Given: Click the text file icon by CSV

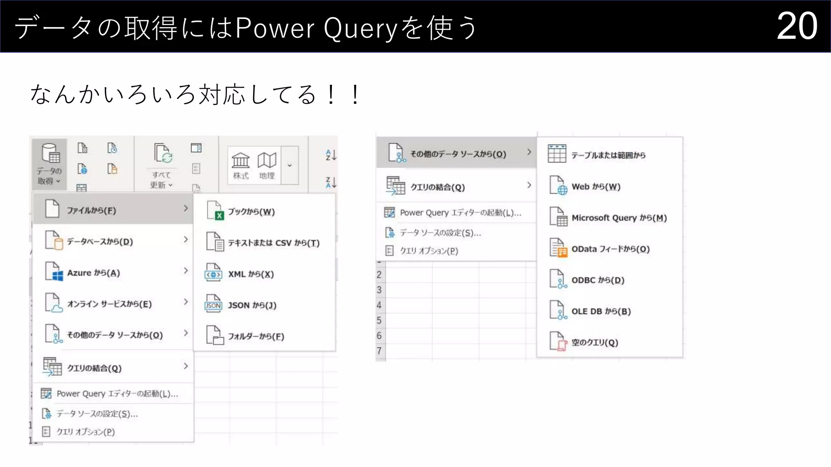Looking at the screenshot, I should pos(215,242).
